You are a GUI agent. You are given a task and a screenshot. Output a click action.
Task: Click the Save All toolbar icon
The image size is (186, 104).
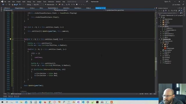[17, 5]
